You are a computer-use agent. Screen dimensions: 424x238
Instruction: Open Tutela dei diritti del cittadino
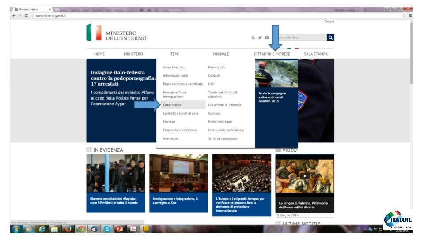(223, 94)
